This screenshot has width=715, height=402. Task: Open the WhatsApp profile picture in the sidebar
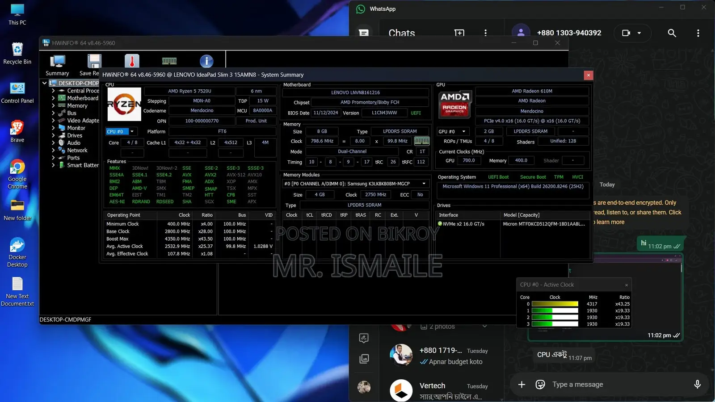[364, 387]
